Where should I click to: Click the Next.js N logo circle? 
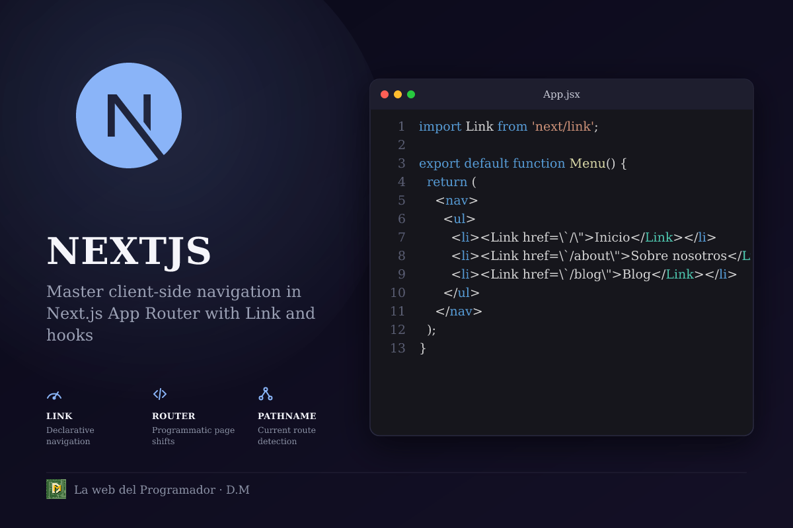coord(129,115)
